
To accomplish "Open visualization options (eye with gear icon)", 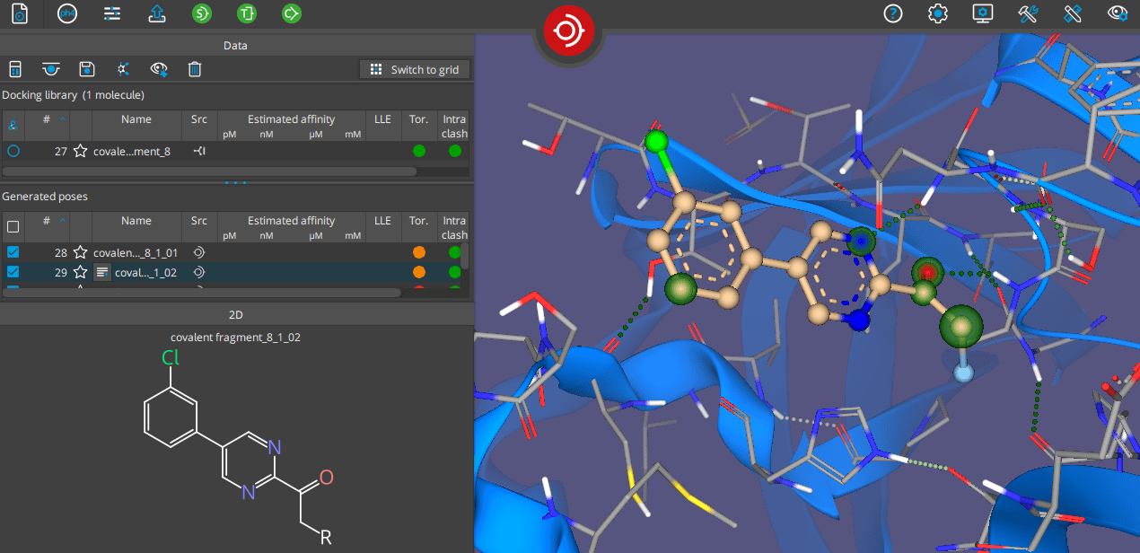I will coord(1117,13).
